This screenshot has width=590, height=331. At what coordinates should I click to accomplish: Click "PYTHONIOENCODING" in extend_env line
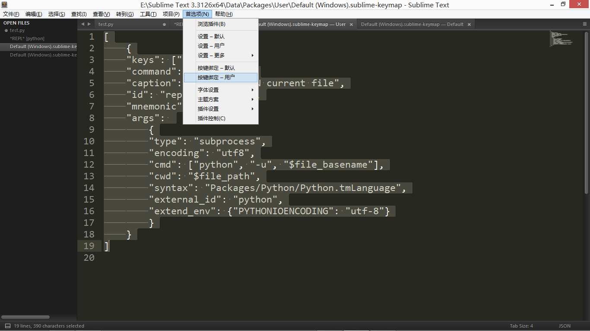coord(286,211)
